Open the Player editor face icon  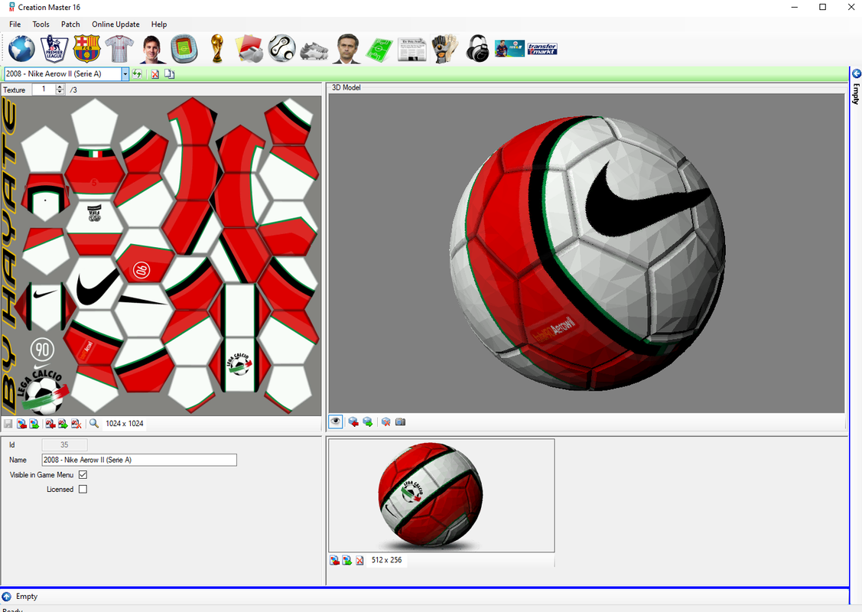[151, 49]
